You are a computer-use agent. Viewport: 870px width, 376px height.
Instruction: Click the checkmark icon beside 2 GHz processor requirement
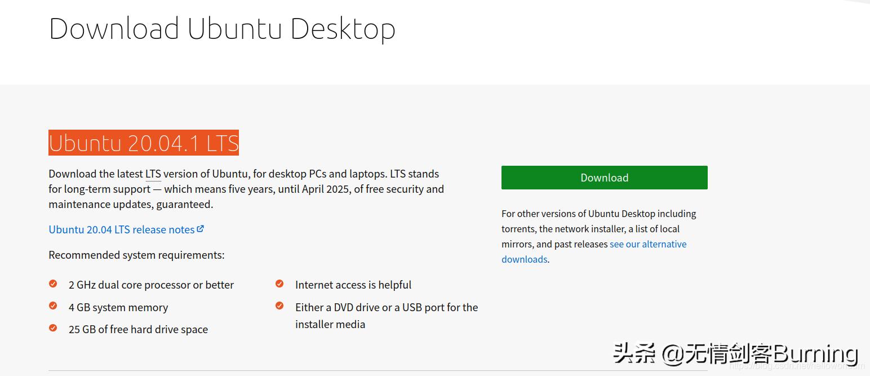pyautogui.click(x=53, y=284)
